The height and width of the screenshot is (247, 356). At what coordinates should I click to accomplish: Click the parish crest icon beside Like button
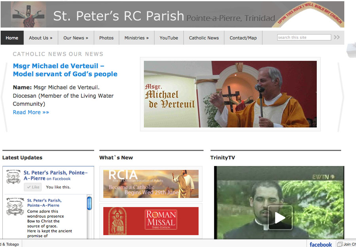pyautogui.click(x=13, y=177)
